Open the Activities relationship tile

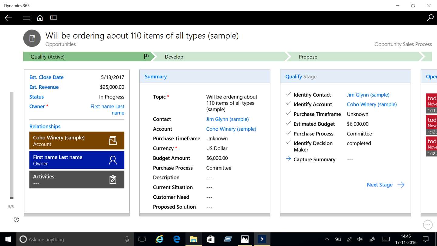(77, 179)
